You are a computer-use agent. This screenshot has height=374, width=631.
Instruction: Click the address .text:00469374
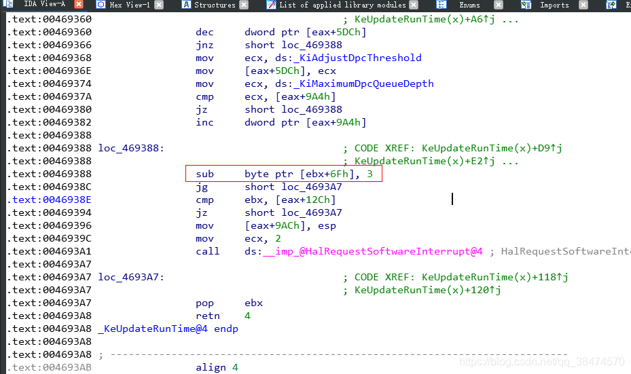click(49, 83)
